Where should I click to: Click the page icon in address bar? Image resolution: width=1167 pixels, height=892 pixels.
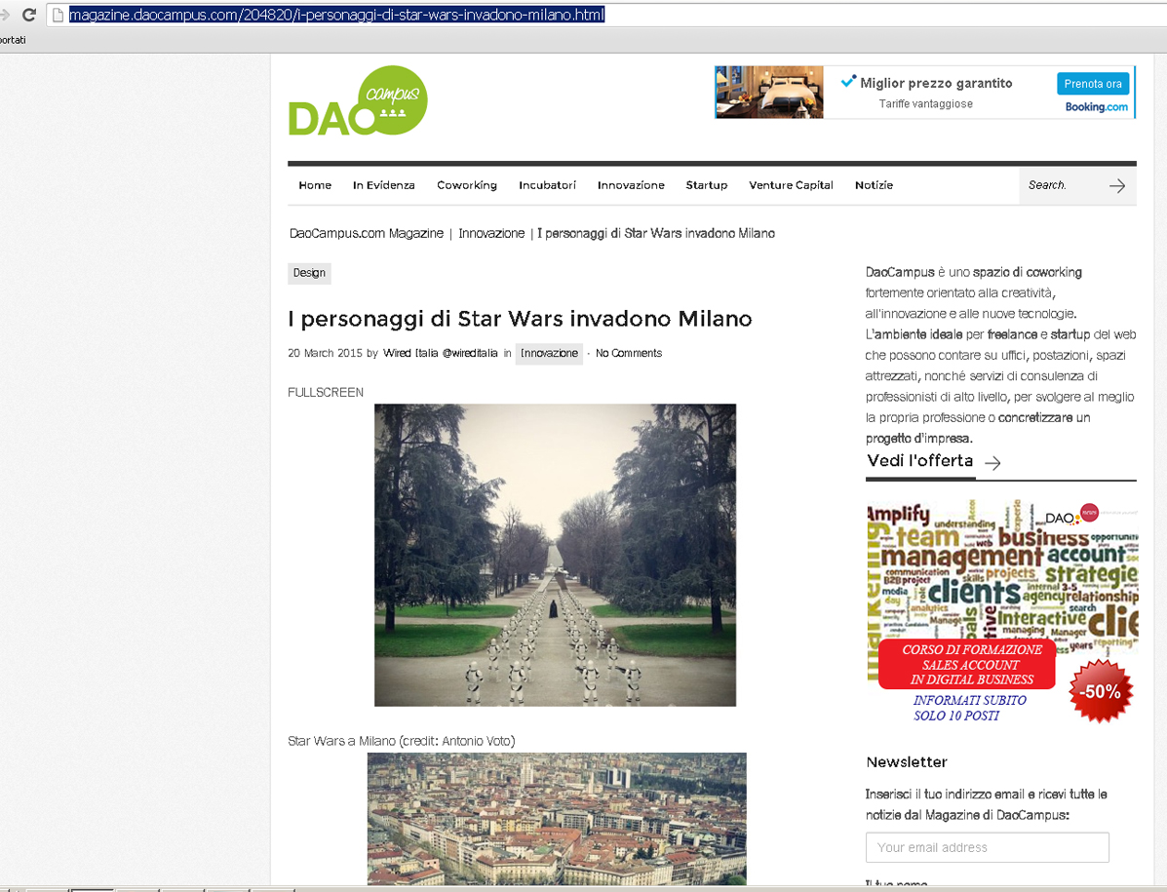pyautogui.click(x=58, y=15)
